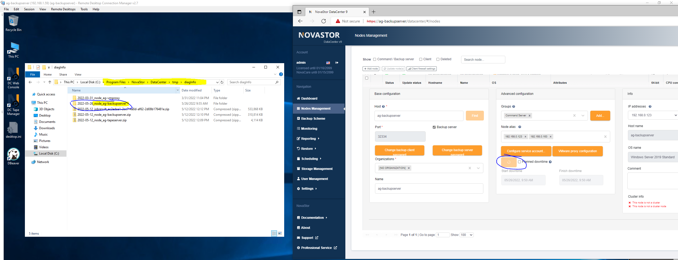Open the Explorer address bar history dropdown

[217, 82]
